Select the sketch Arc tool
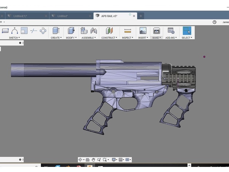The image size is (229, 172). [x=15, y=31]
